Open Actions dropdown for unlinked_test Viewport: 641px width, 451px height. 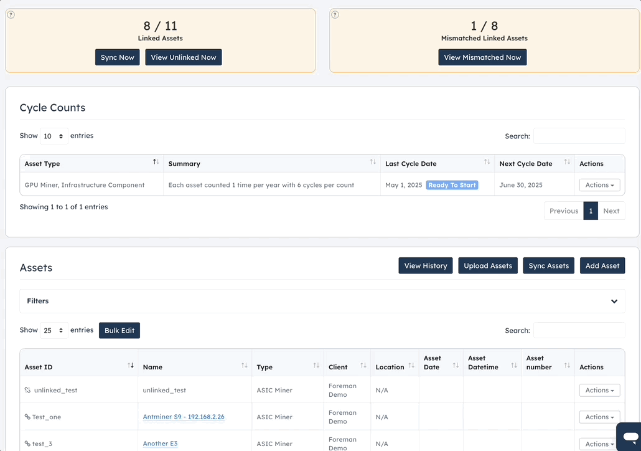click(x=599, y=391)
